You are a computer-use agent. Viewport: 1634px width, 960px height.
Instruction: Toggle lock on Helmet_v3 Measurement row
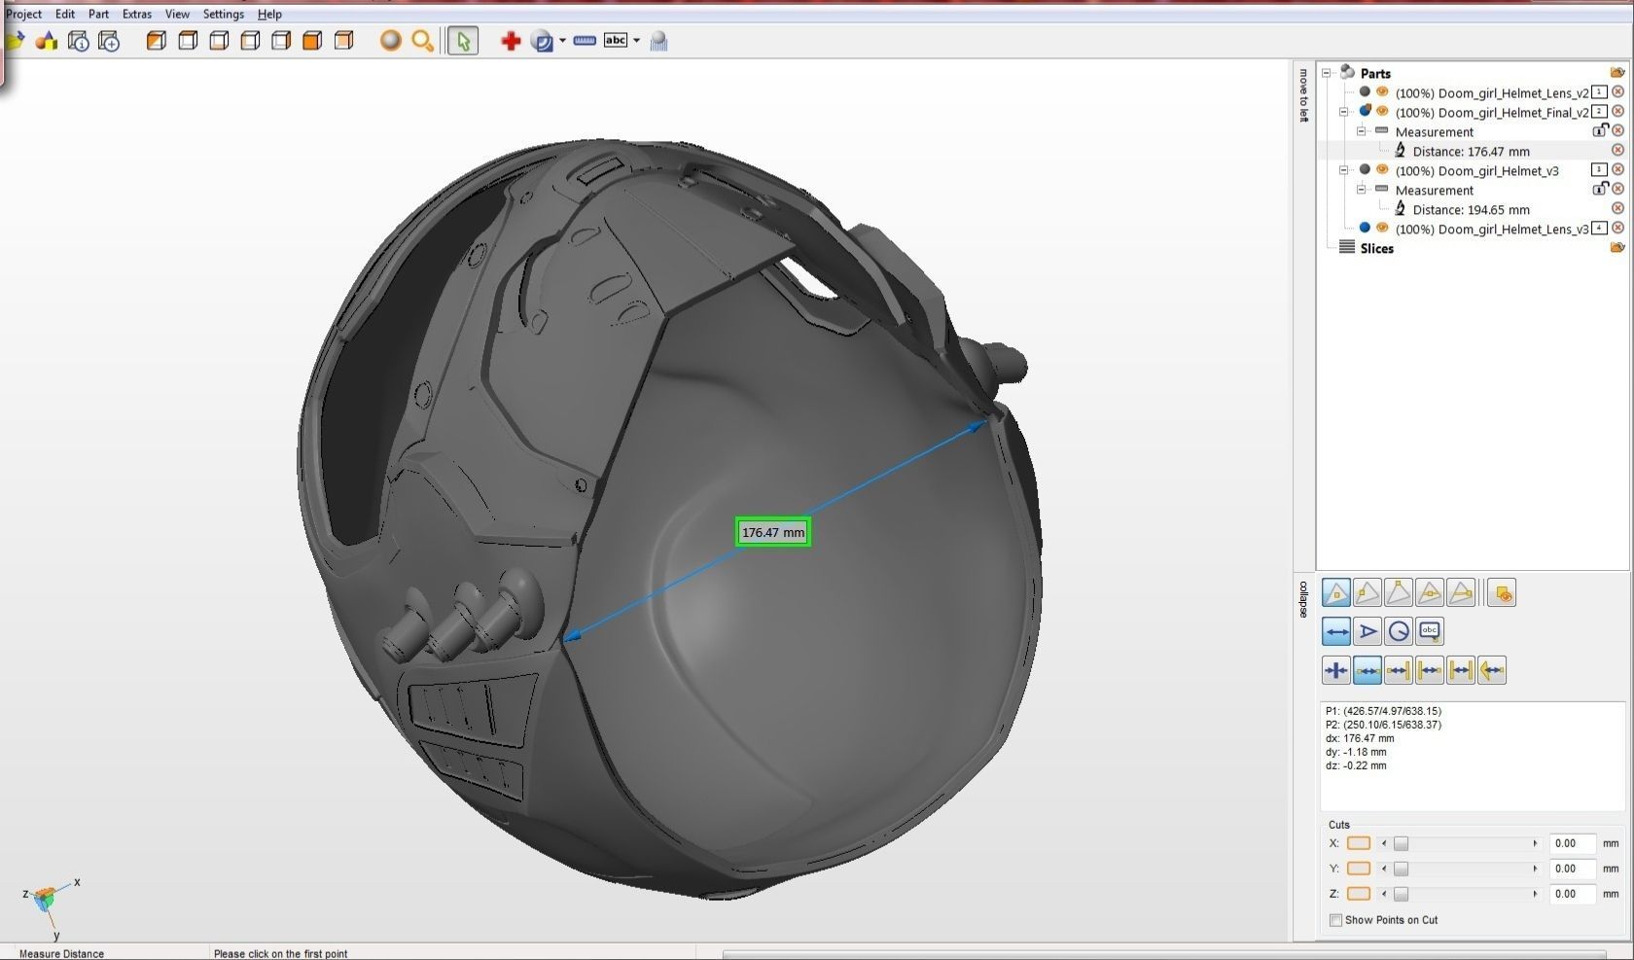tap(1599, 189)
